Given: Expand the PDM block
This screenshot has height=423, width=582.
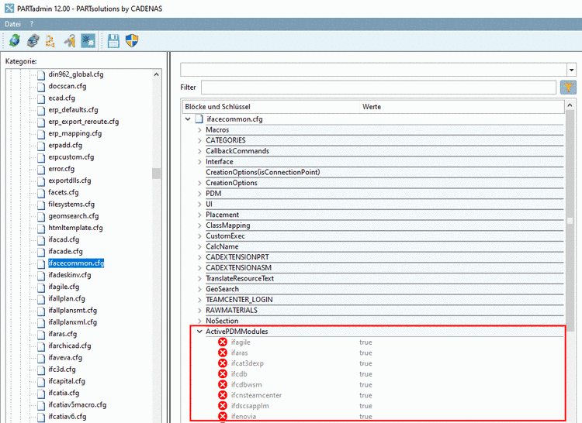Looking at the screenshot, I should coord(199,194).
